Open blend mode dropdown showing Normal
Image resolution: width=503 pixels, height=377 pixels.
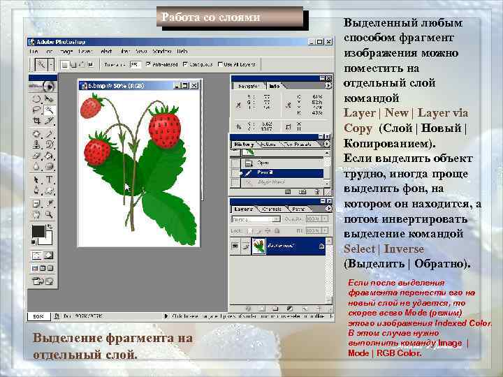pos(256,220)
